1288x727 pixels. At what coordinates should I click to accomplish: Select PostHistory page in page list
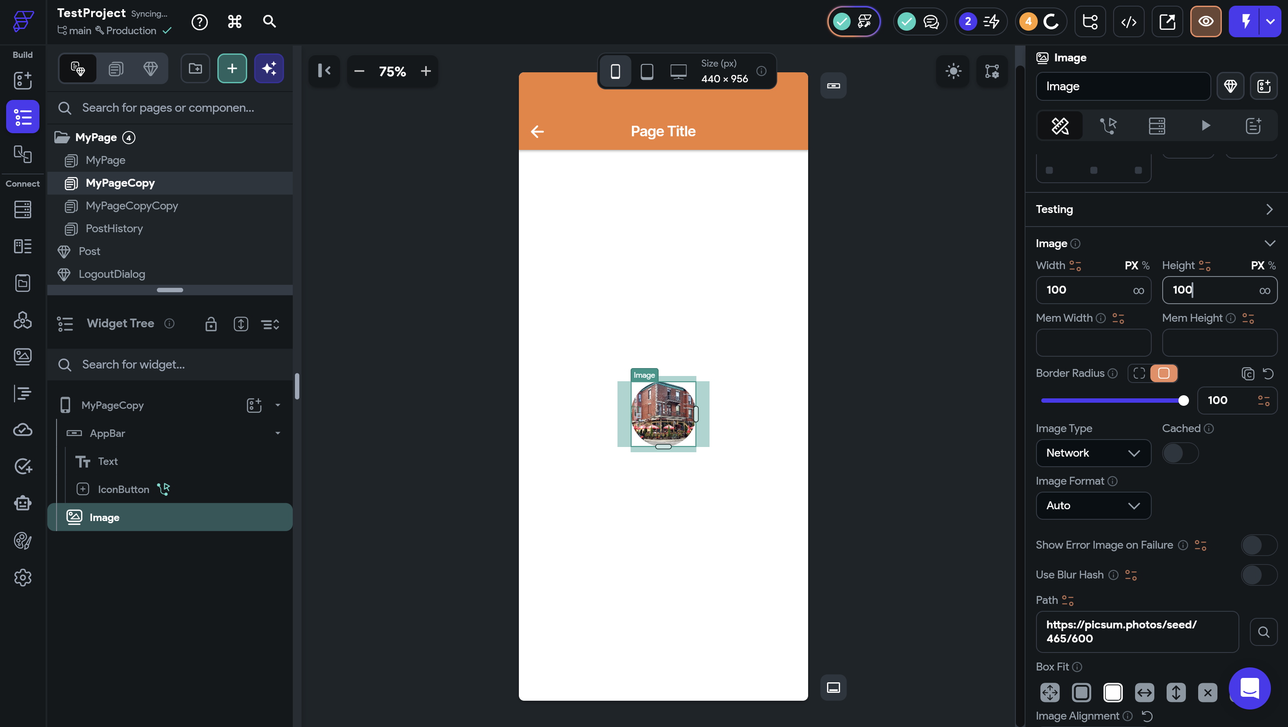tap(114, 228)
